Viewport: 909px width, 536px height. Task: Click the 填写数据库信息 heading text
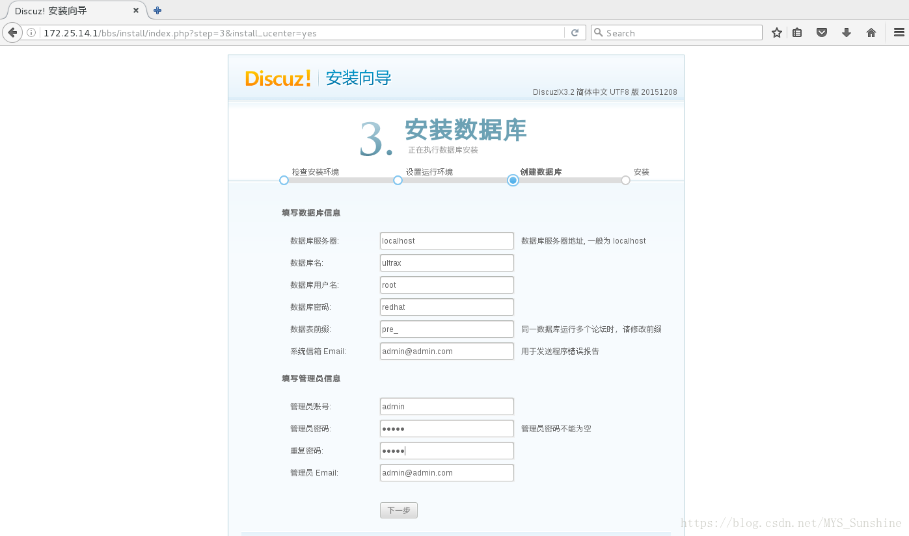[311, 212]
